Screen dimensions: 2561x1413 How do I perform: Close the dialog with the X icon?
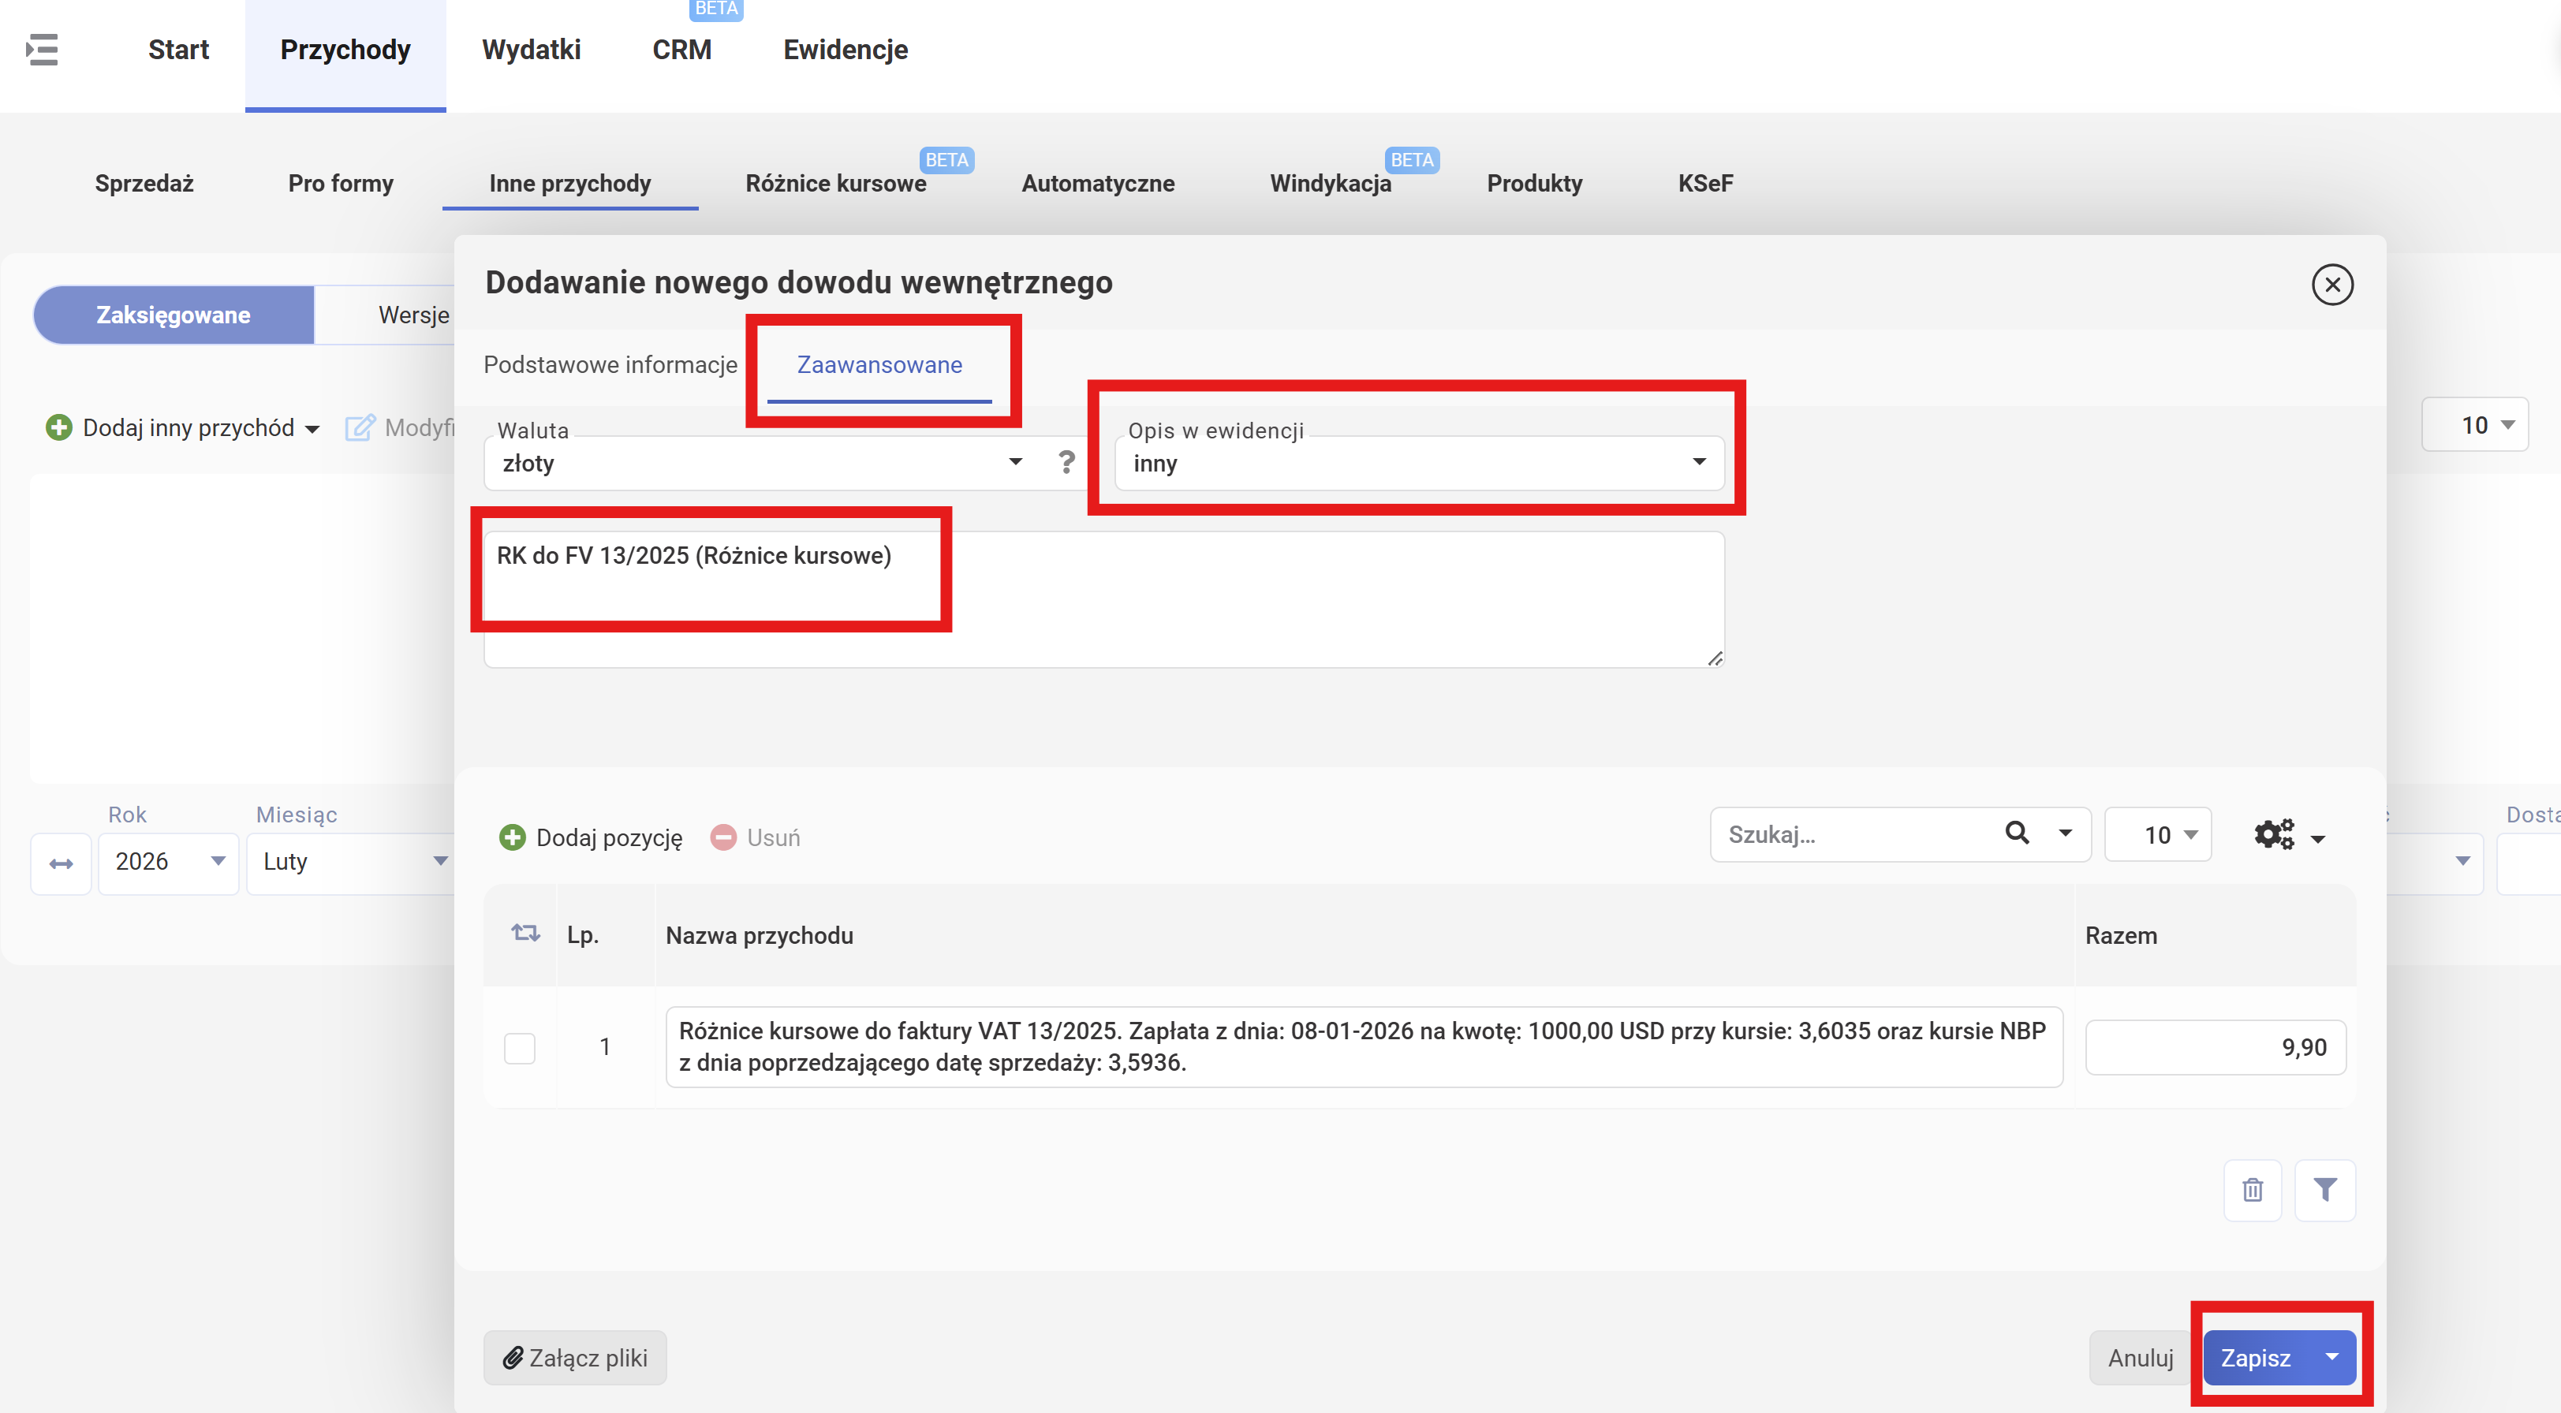(x=2331, y=285)
